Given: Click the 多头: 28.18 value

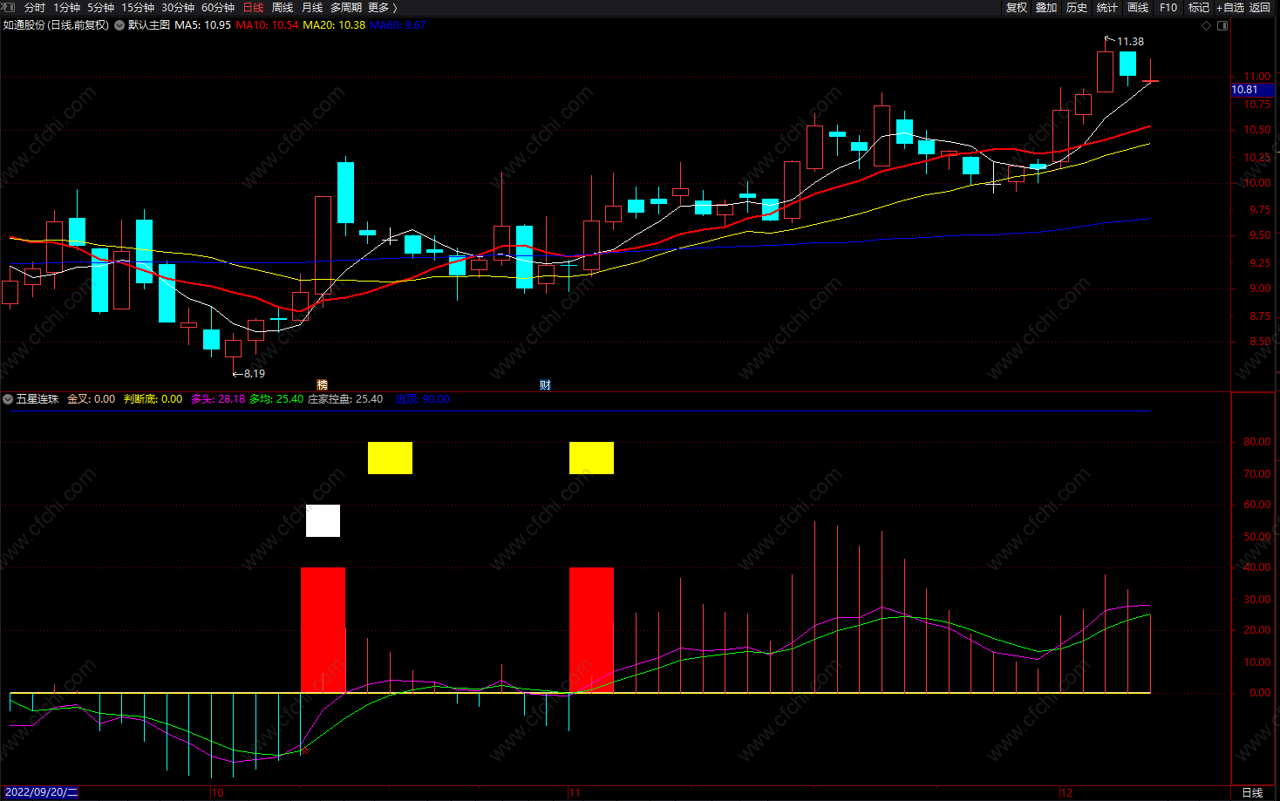Looking at the screenshot, I should tap(218, 399).
